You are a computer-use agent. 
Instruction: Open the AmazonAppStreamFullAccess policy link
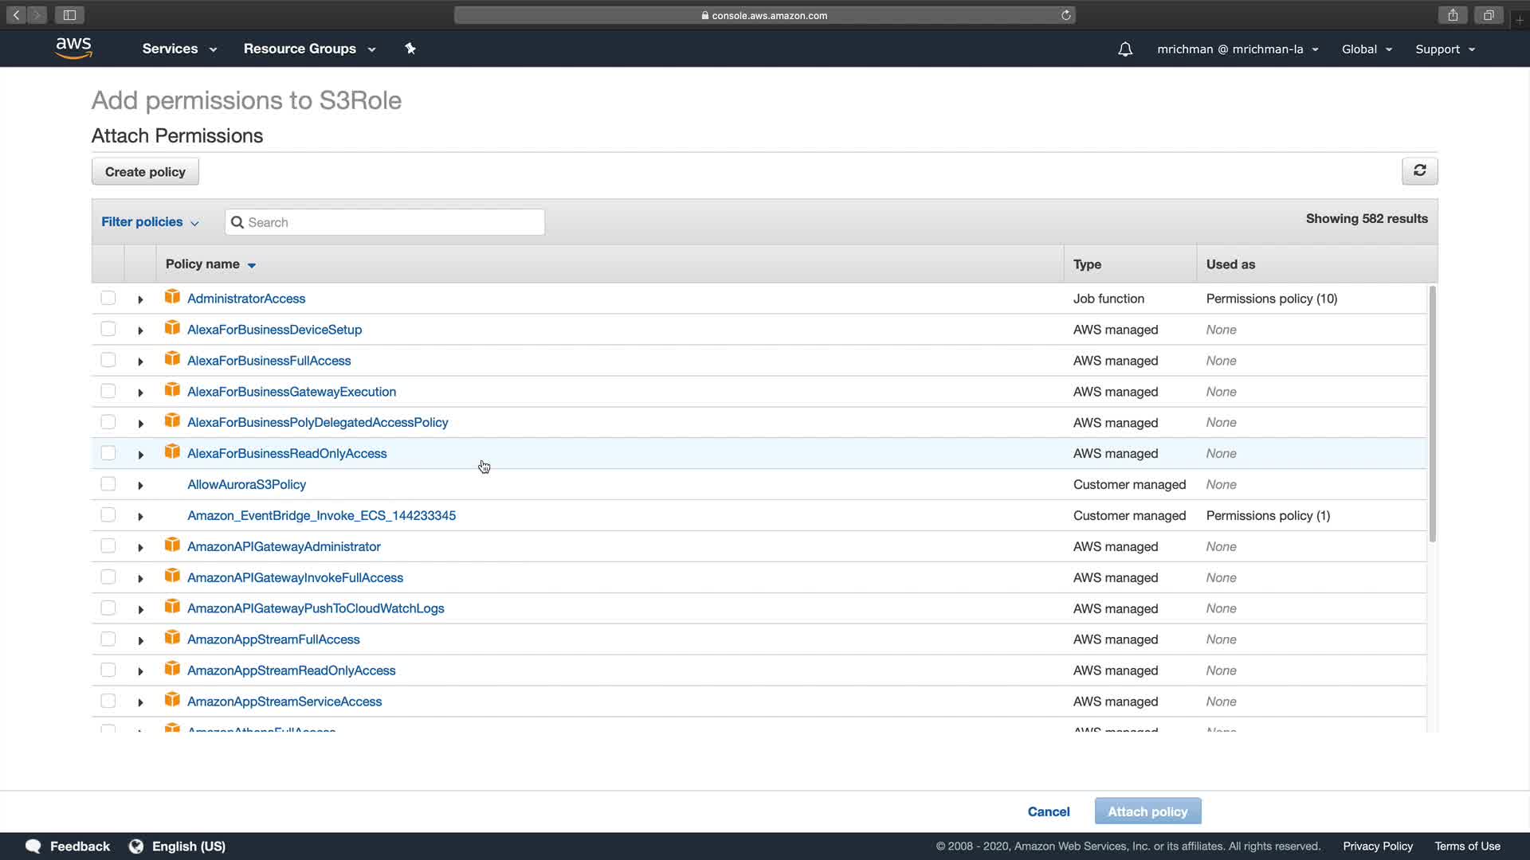point(273,639)
